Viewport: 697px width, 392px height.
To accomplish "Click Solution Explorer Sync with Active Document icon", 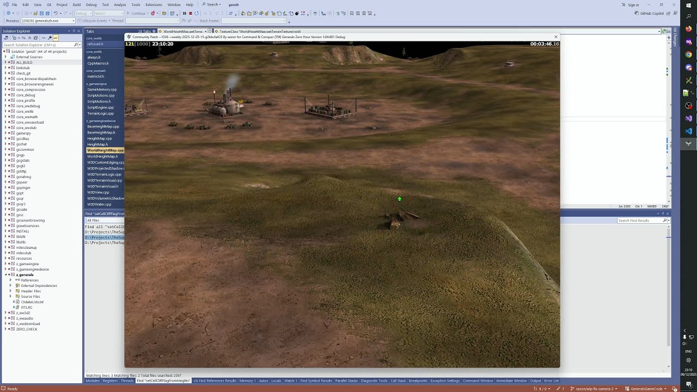I will click(23, 38).
